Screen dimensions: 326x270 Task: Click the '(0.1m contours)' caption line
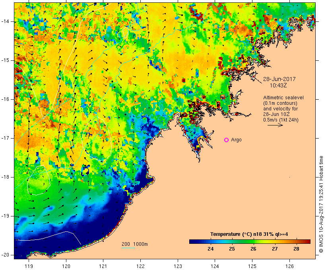280,103
